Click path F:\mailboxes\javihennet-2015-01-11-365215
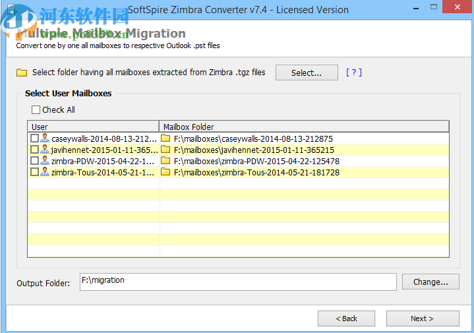This screenshot has height=333, width=474. pyautogui.click(x=254, y=150)
